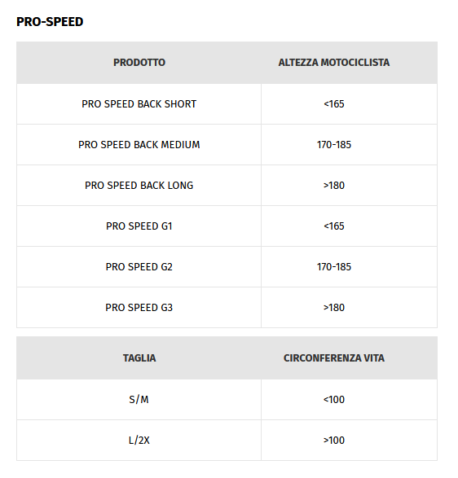Click the PRO-SPEED heading
Screen dimensions: 458x478
click(x=50, y=22)
